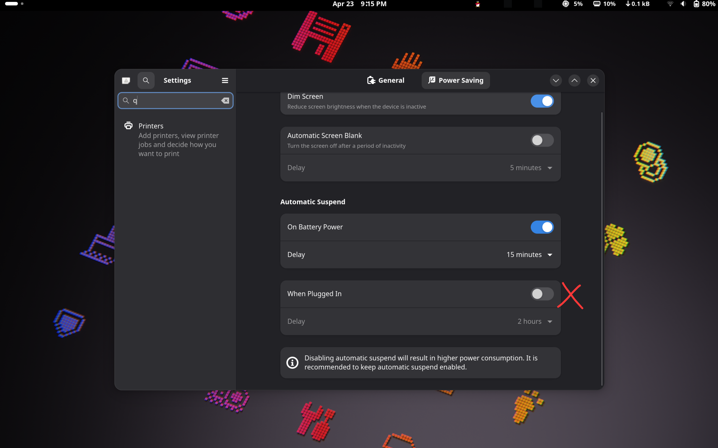
Task: Click the app icon left of search button
Action: coord(126,80)
